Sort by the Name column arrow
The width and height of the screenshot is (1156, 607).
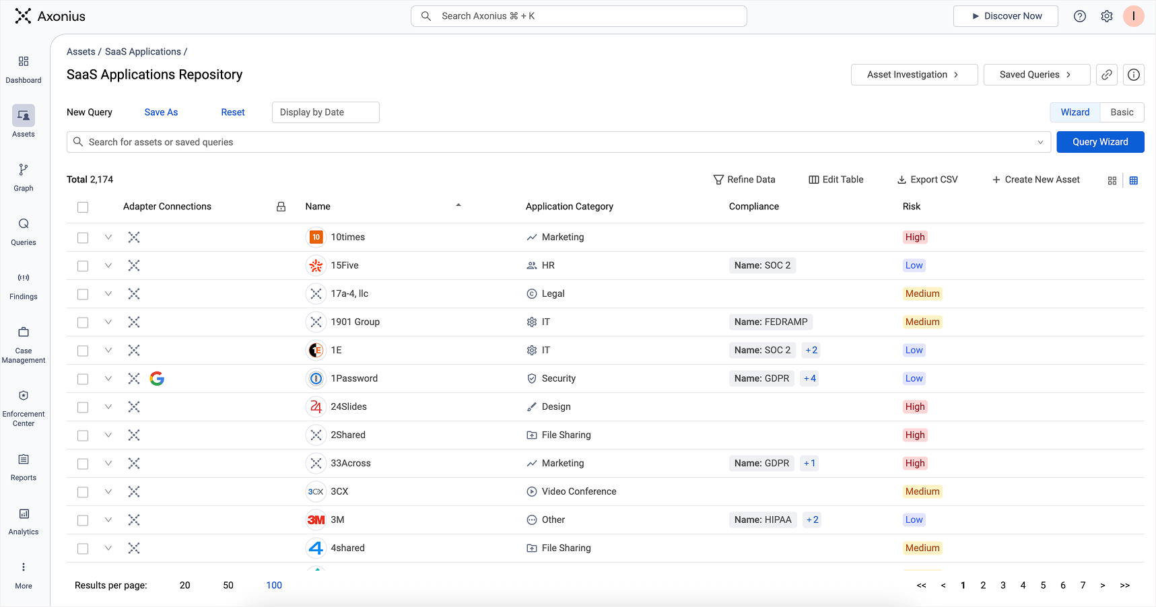(x=458, y=205)
